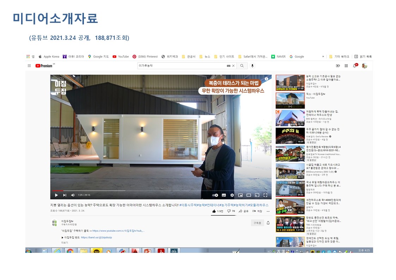Toggle the notification bell for 이집두집tv

pyautogui.click(x=268, y=223)
